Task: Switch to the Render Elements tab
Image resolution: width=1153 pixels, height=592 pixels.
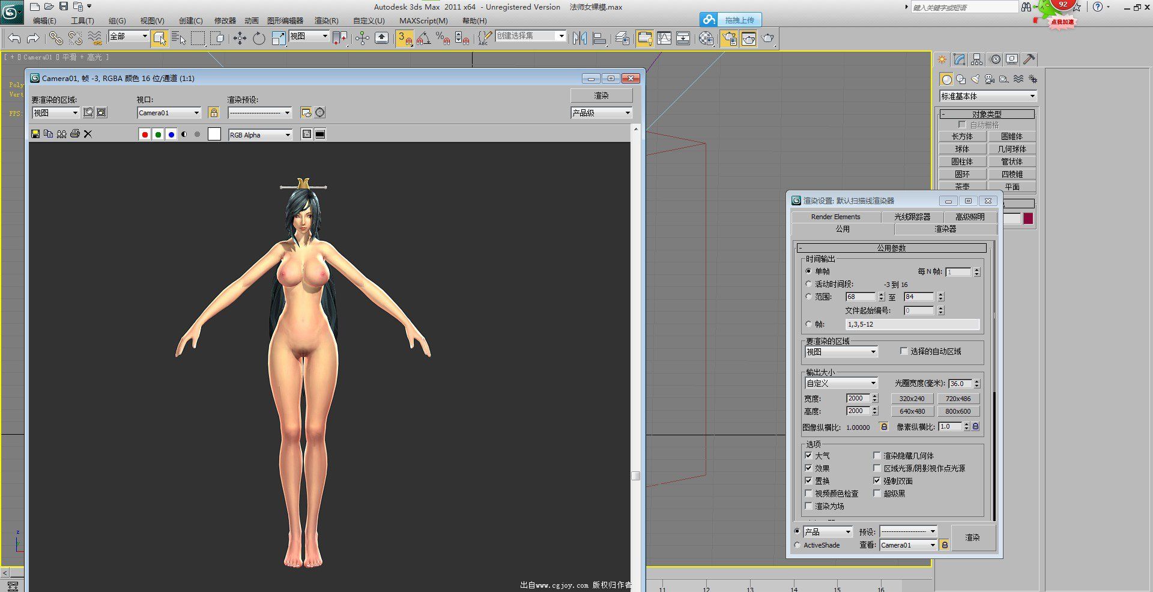Action: [x=835, y=217]
